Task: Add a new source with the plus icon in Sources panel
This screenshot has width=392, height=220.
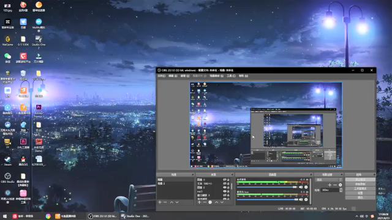Action: (x=199, y=202)
